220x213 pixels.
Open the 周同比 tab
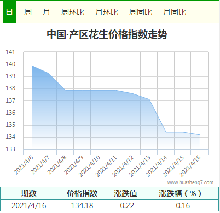tap(141, 12)
